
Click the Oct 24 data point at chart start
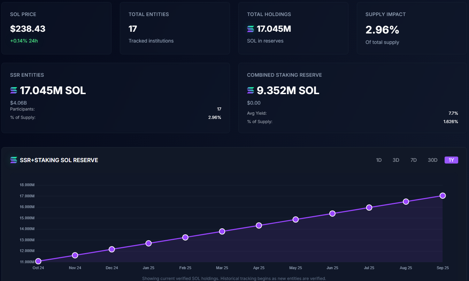tap(38, 261)
